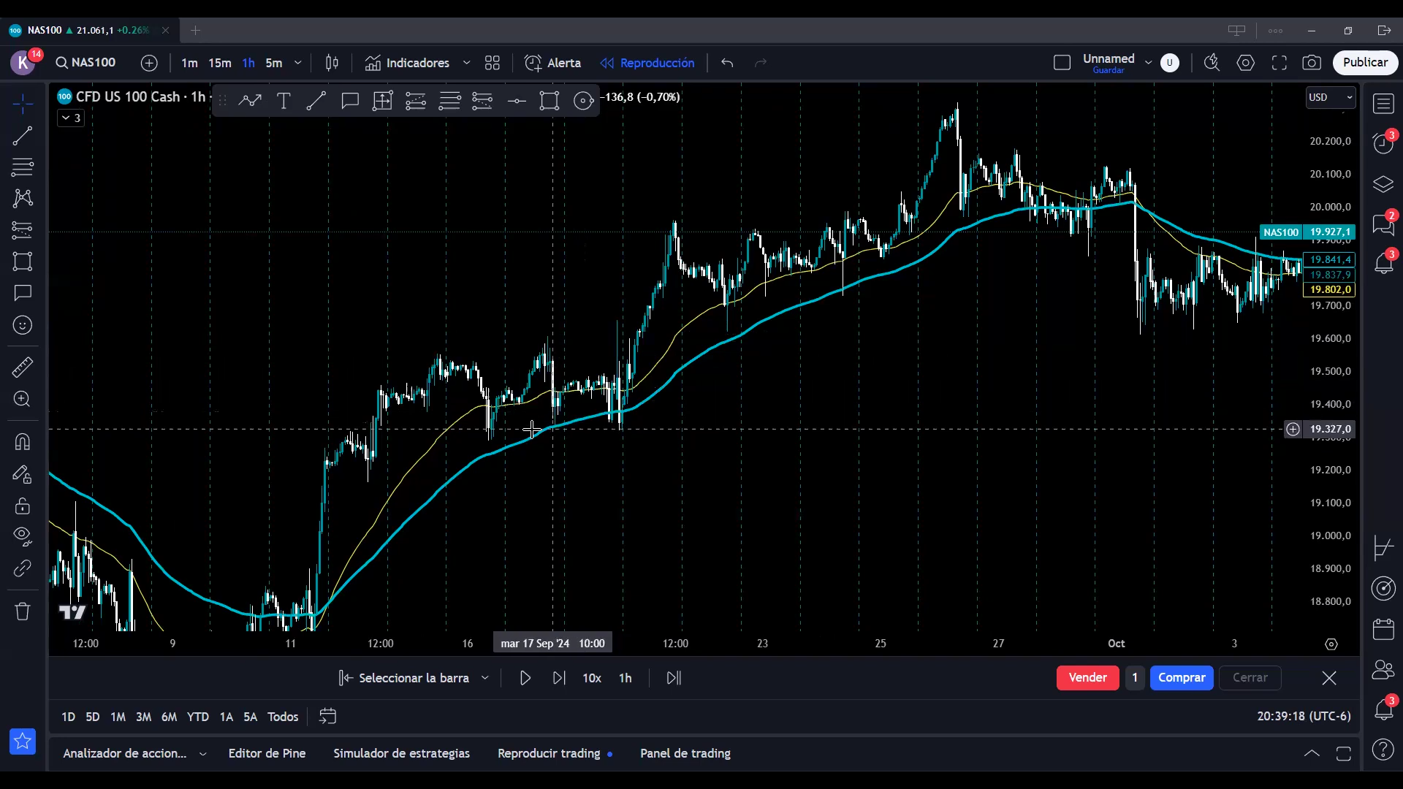
Task: Toggle lock all drawings padlock
Action: tap(23, 506)
